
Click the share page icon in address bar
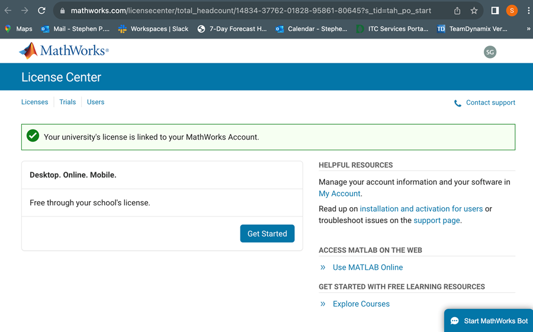tap(457, 11)
